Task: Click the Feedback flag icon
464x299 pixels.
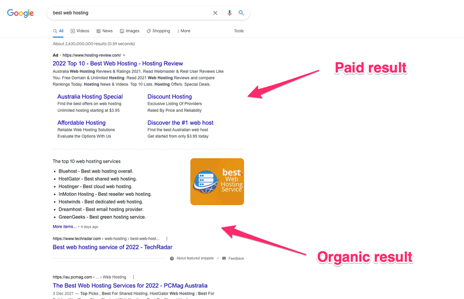Action: click(224, 259)
